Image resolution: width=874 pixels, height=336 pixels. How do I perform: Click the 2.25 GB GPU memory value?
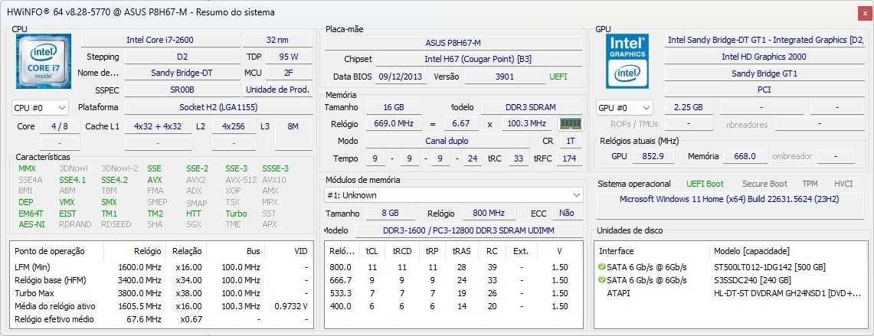(689, 108)
